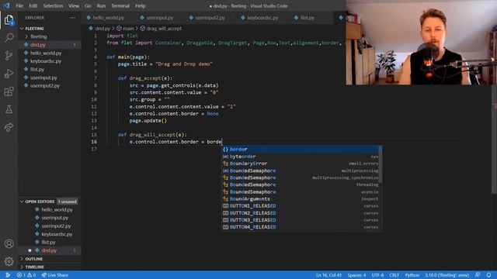Choose the byteorder suggestion
This screenshot has height=279, width=497.
[300, 157]
